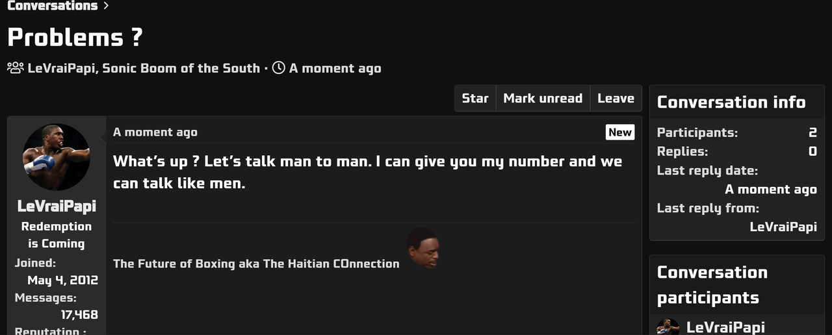The image size is (832, 335).
Task: Mark the conversation unread
Action: [543, 99]
